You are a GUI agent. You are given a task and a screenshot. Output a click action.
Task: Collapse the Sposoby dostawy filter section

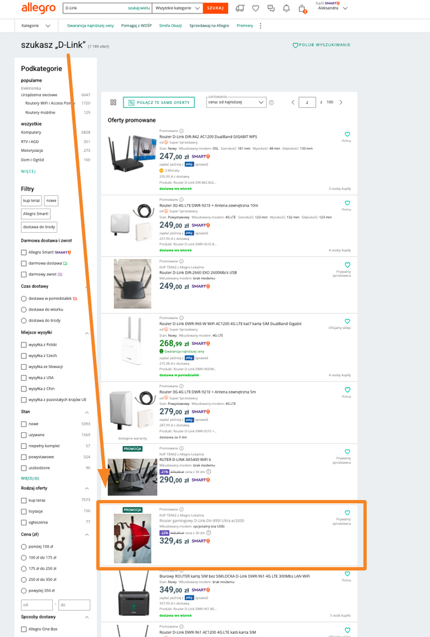pos(87,617)
